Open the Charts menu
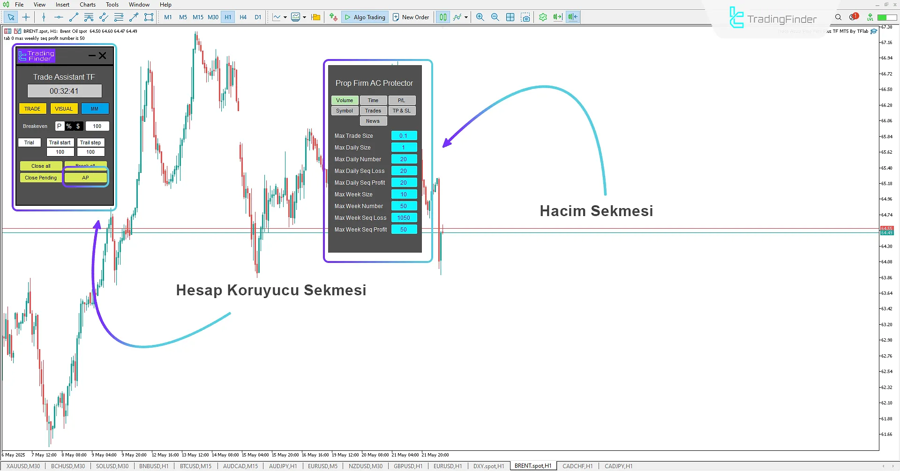 click(x=87, y=4)
